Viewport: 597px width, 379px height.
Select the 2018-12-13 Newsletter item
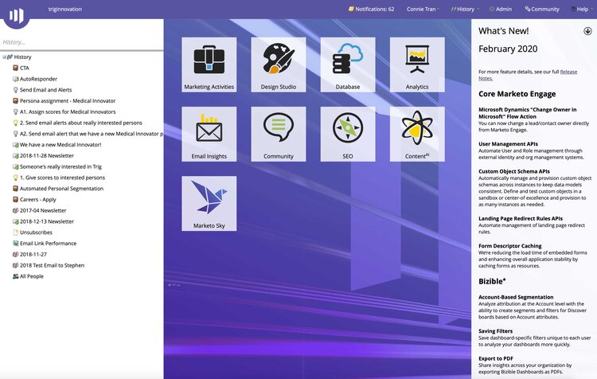(x=47, y=221)
